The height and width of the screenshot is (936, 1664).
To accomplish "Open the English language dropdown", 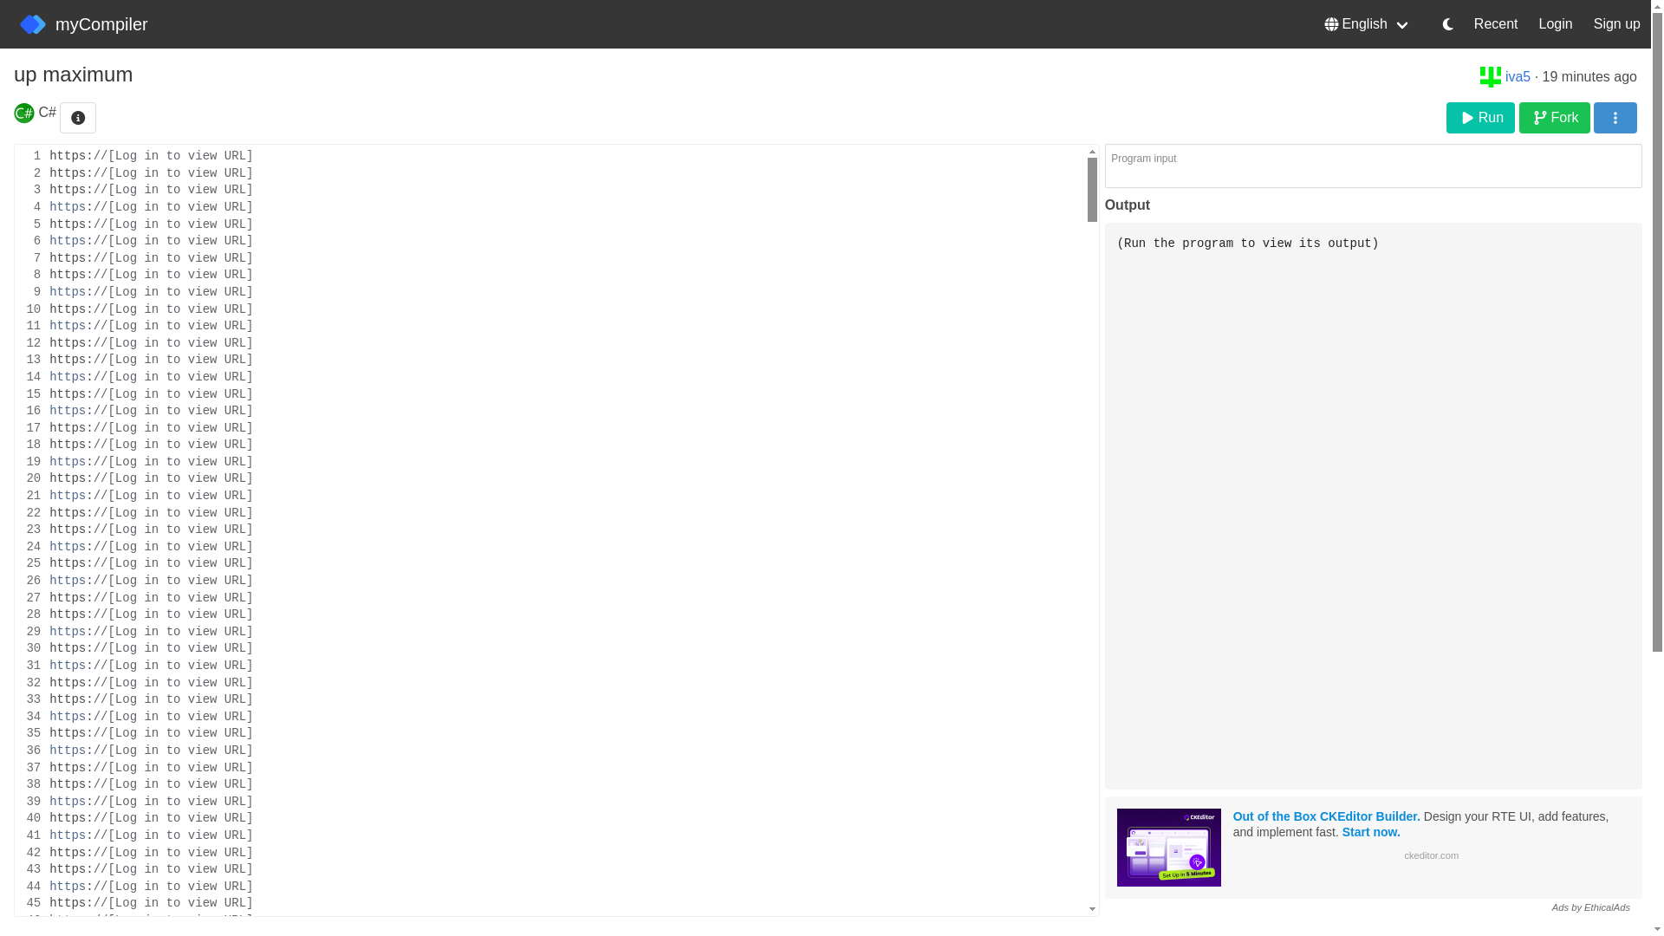I will pyautogui.click(x=1366, y=24).
